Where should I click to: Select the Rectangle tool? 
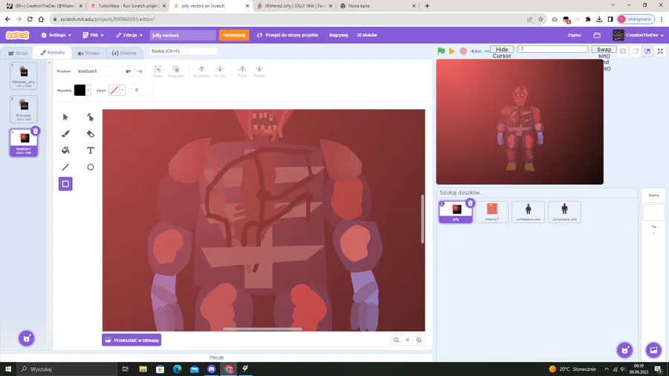coord(65,184)
